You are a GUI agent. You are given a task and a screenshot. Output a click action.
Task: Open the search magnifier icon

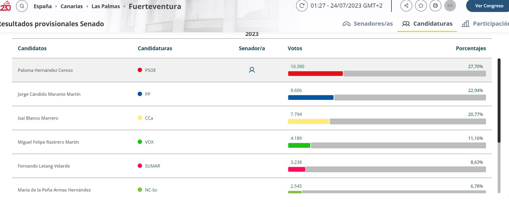pos(22,6)
